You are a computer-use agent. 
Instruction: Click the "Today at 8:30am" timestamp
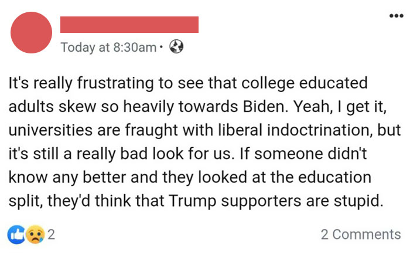coord(108,47)
